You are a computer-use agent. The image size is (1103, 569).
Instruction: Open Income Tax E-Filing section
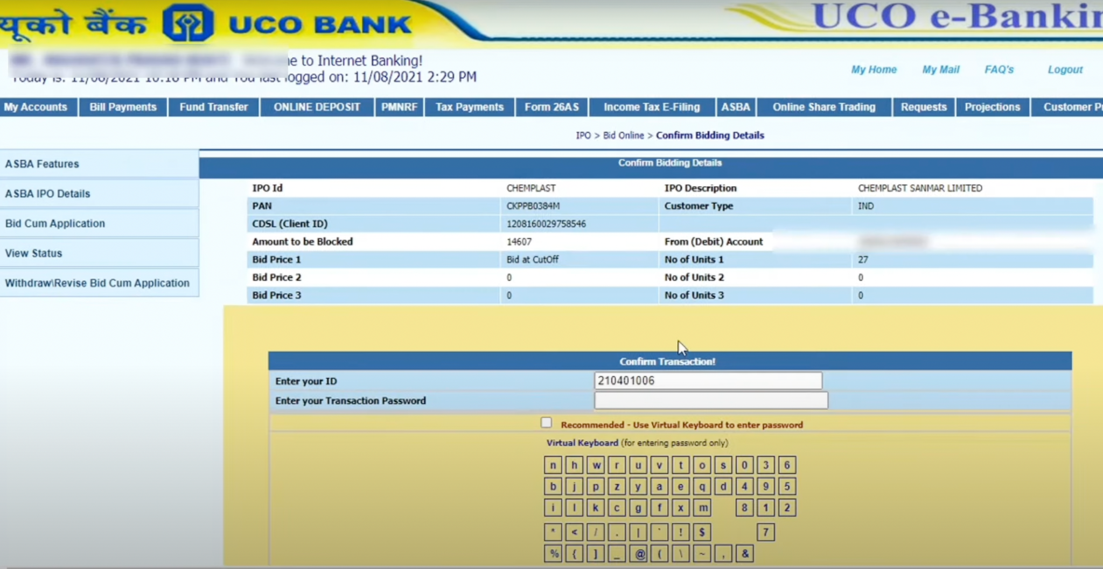651,106
